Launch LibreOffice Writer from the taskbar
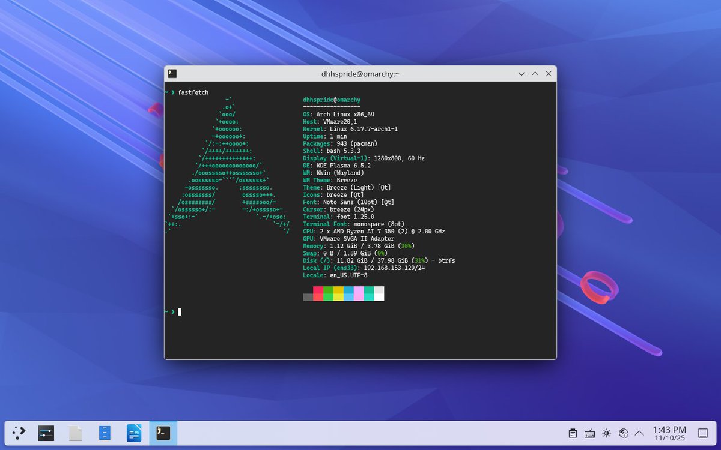Image resolution: width=721 pixels, height=450 pixels. tap(134, 433)
